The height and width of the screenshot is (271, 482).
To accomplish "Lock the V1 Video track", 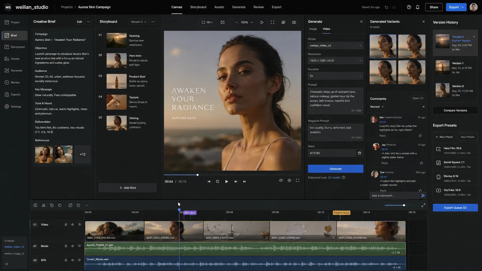I will tap(66, 225).
